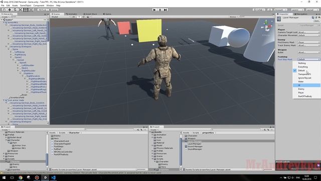Choose Ignore Raycast in layer mask list
Viewport: 321px width, 181px height.
click(306, 78)
